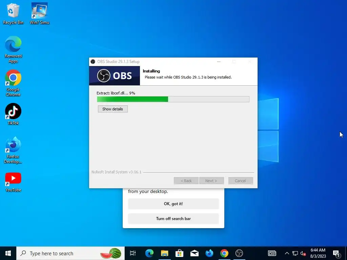
Task: Click the Nullsoft Install System v3.06.1 text
Action: (117, 172)
